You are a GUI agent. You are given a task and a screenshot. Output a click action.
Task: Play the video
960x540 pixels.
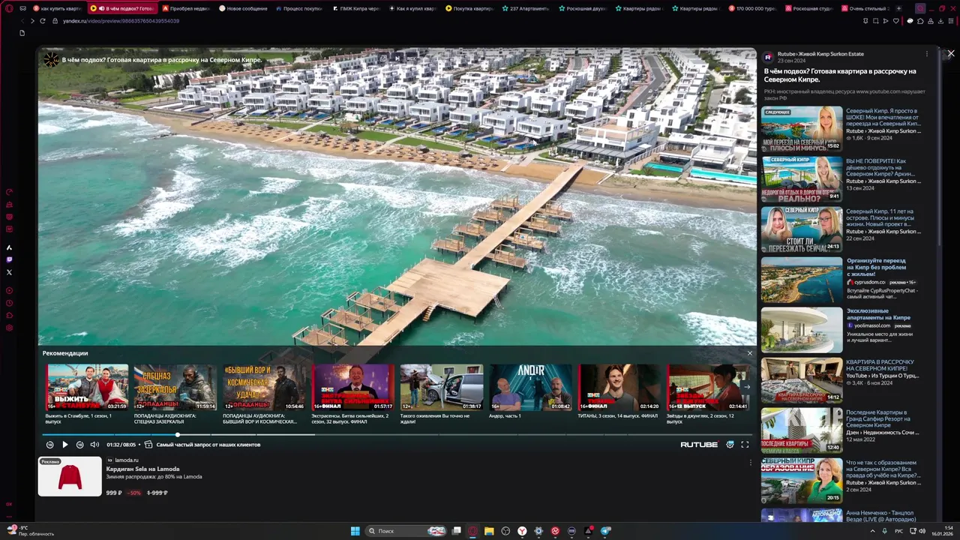point(65,445)
